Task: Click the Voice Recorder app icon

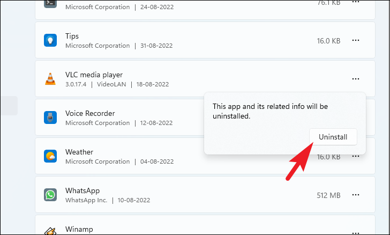Action: coord(50,117)
